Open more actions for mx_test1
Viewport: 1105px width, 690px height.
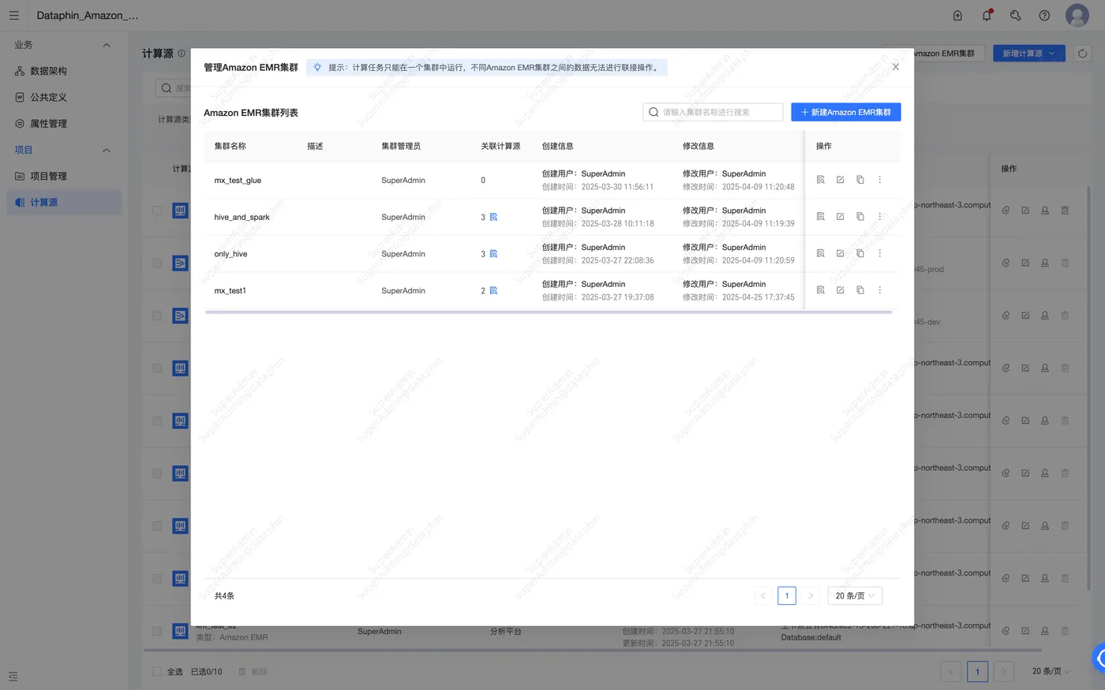pos(880,290)
